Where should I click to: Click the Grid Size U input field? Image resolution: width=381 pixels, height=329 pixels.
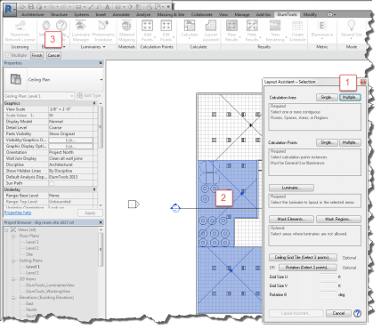(x=328, y=277)
